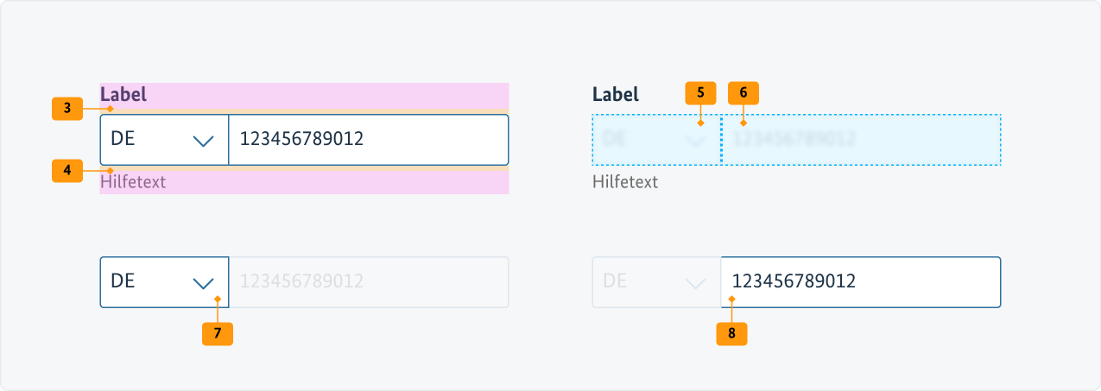Click annotation badge 7 below the chevron
Viewport: 1101px width, 391px height.
click(x=218, y=333)
